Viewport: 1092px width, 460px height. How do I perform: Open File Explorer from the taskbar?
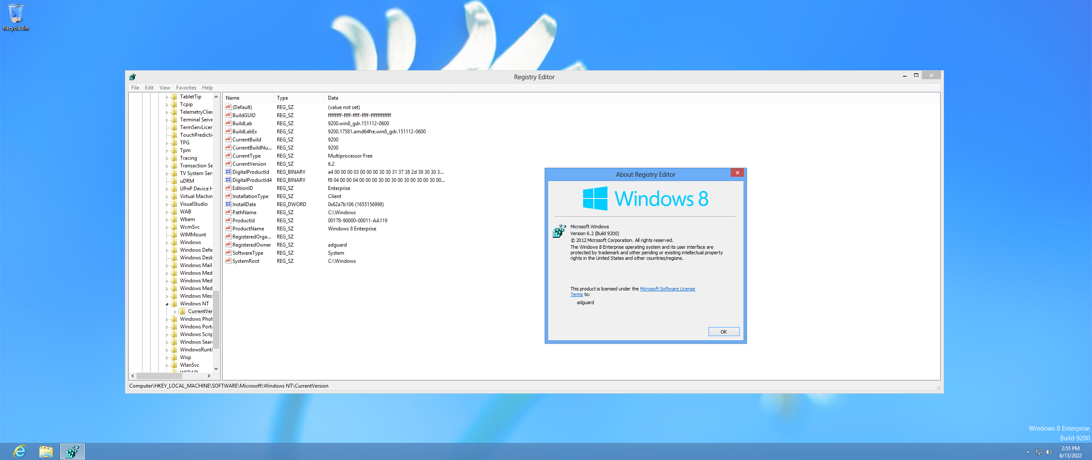point(46,451)
